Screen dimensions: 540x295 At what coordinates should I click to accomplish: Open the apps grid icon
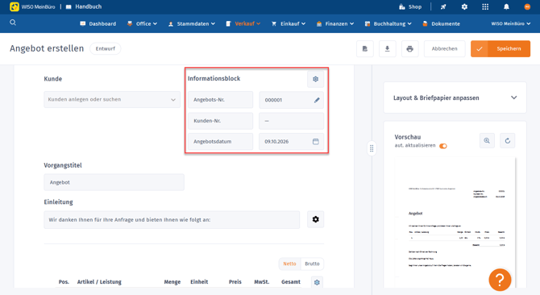pyautogui.click(x=485, y=6)
